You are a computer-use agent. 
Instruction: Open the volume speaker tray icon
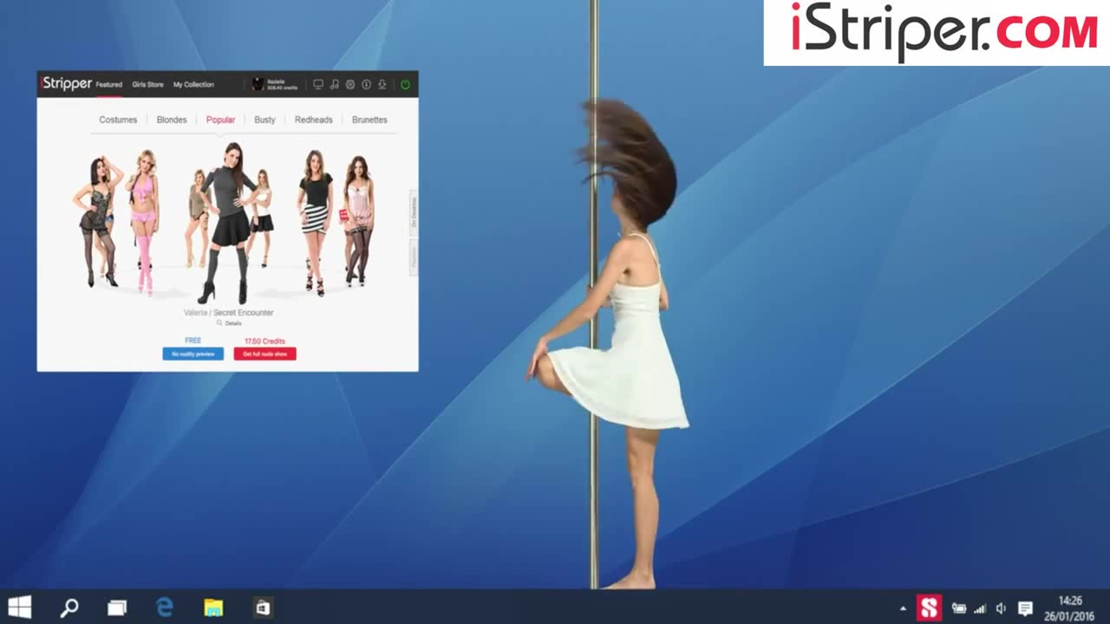point(1002,608)
